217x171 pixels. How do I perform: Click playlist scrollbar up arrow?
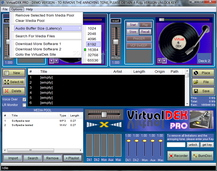coord(187,71)
